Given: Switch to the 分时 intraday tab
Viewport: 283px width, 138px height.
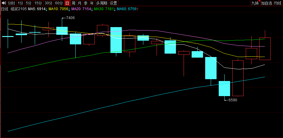Looking at the screenshot, I should click(x=11, y=3).
